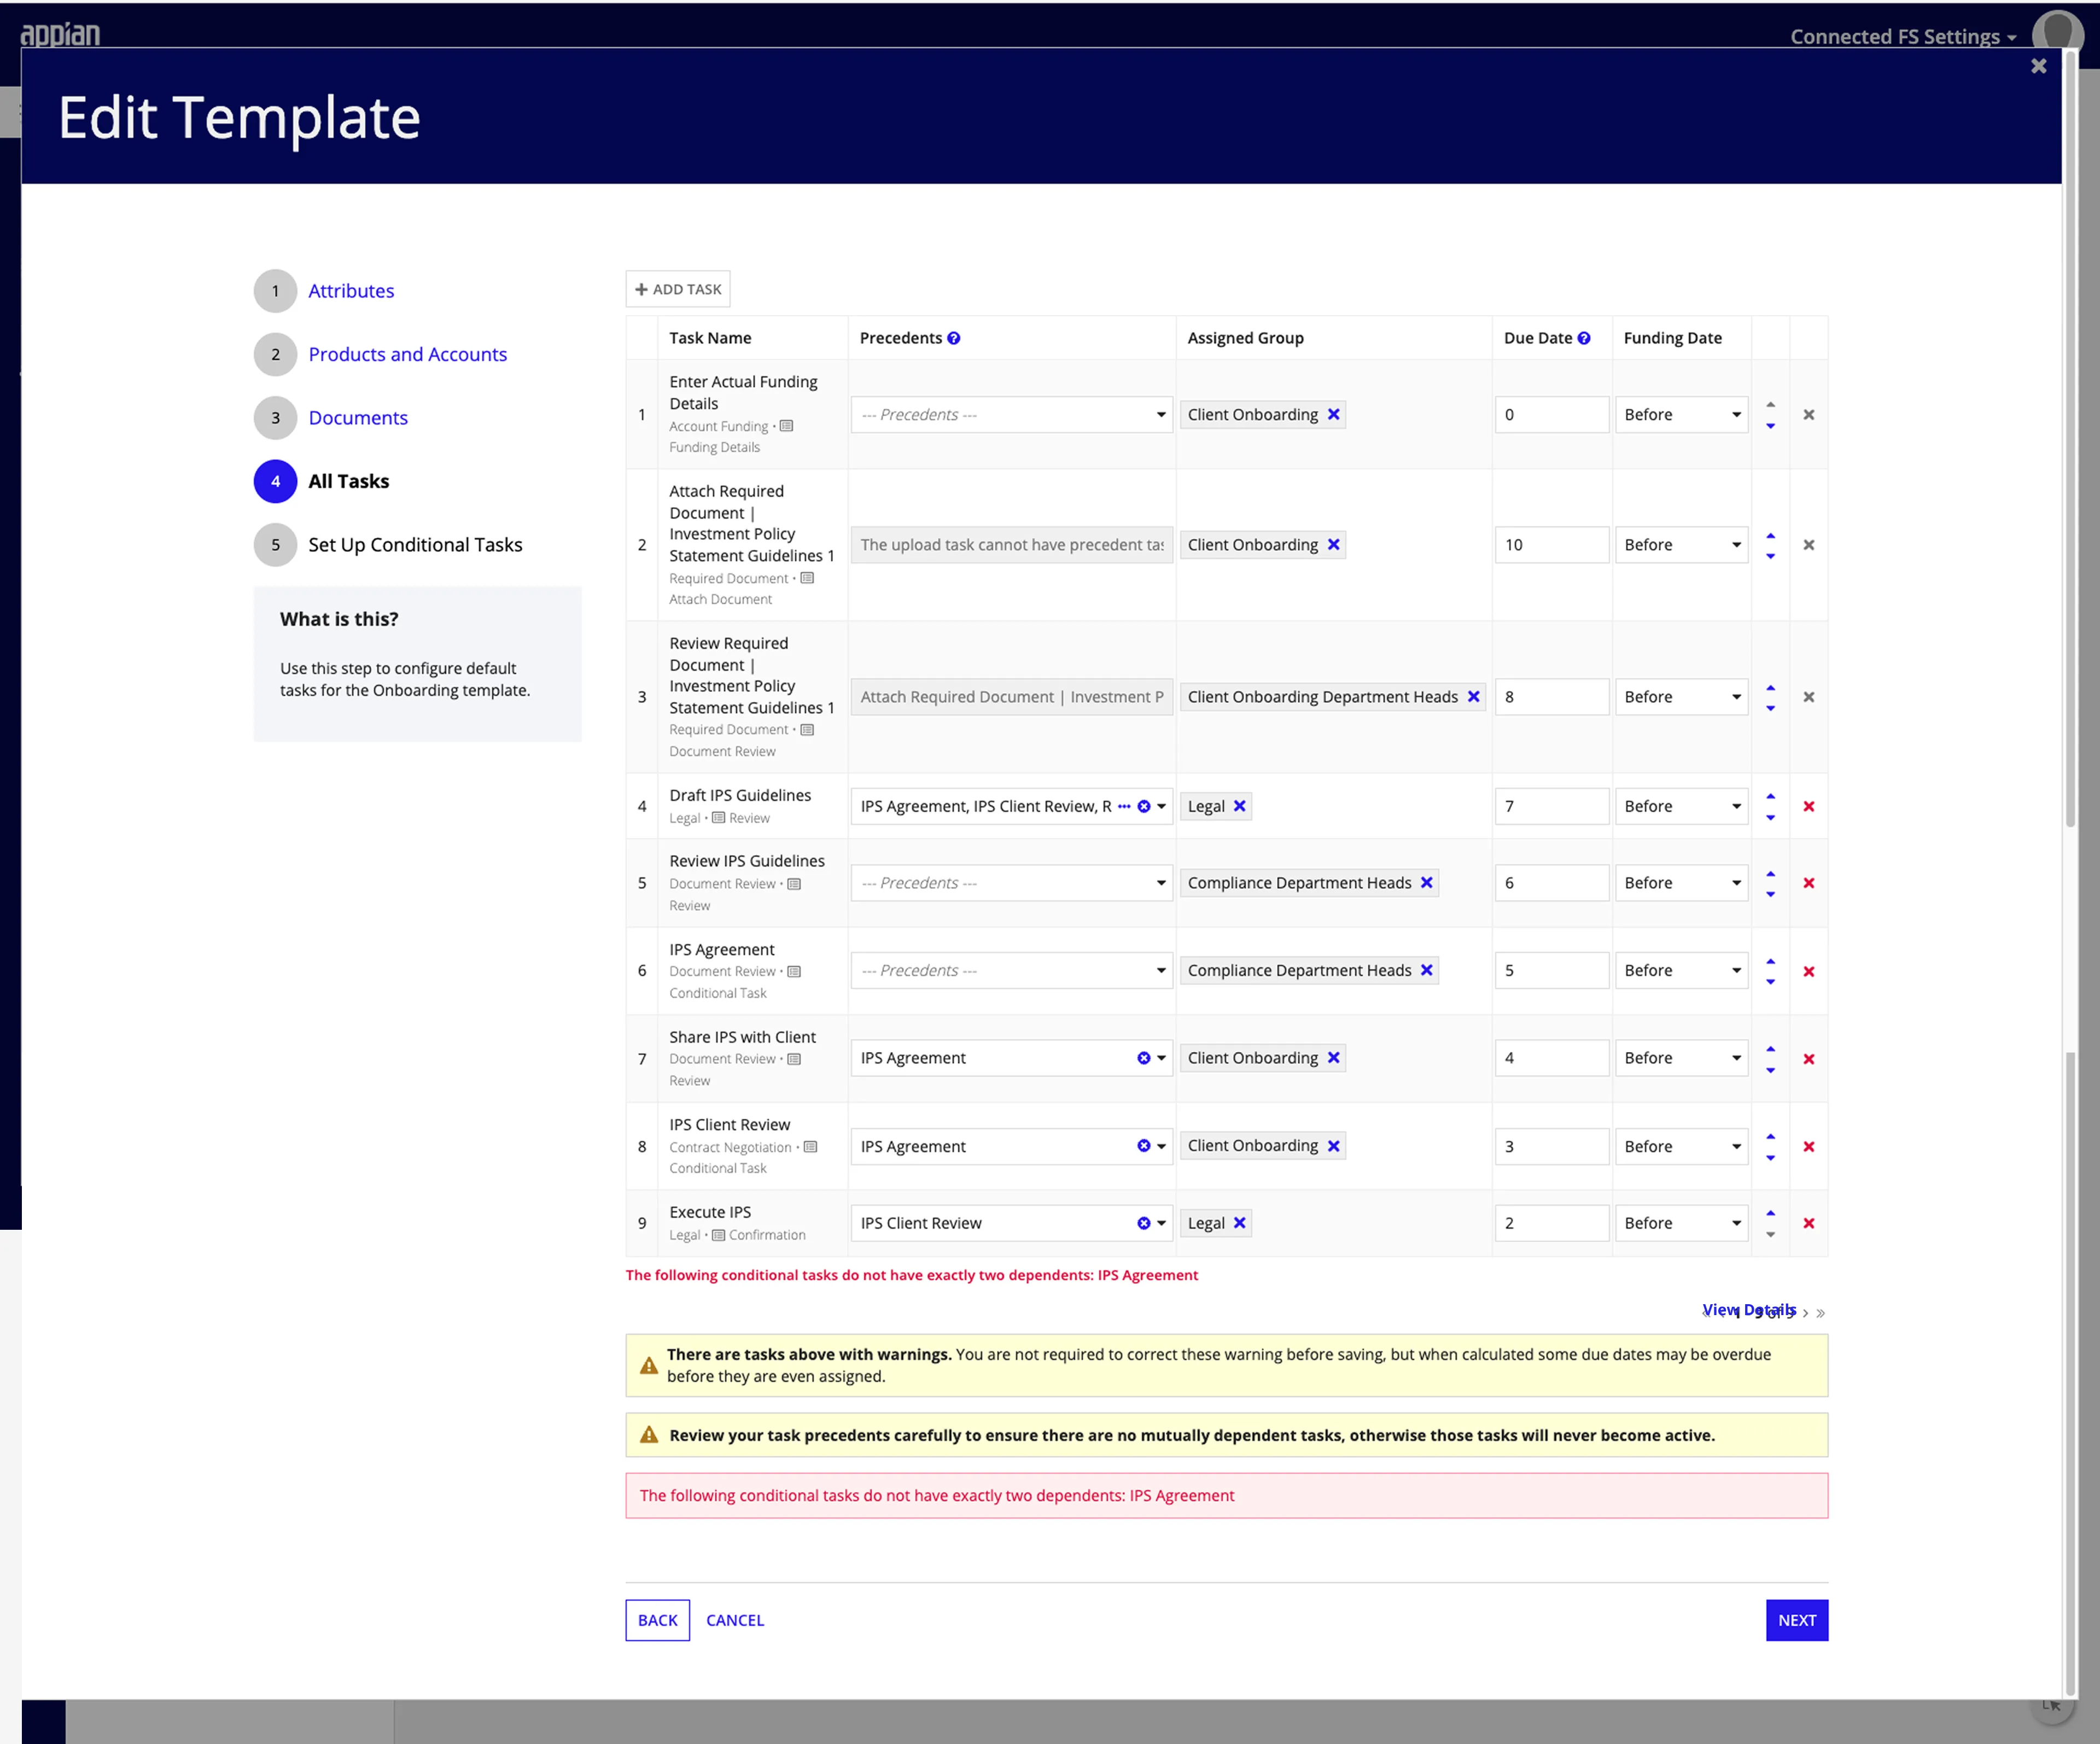Open Funding Date dropdown for Draft IPS Guidelines
The width and height of the screenshot is (2100, 1744).
pyautogui.click(x=1681, y=806)
